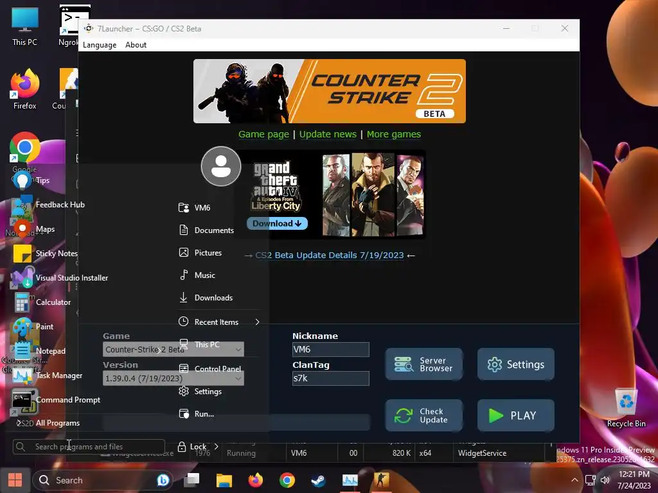Open the More games link
The image size is (658, 493).
[x=394, y=134]
